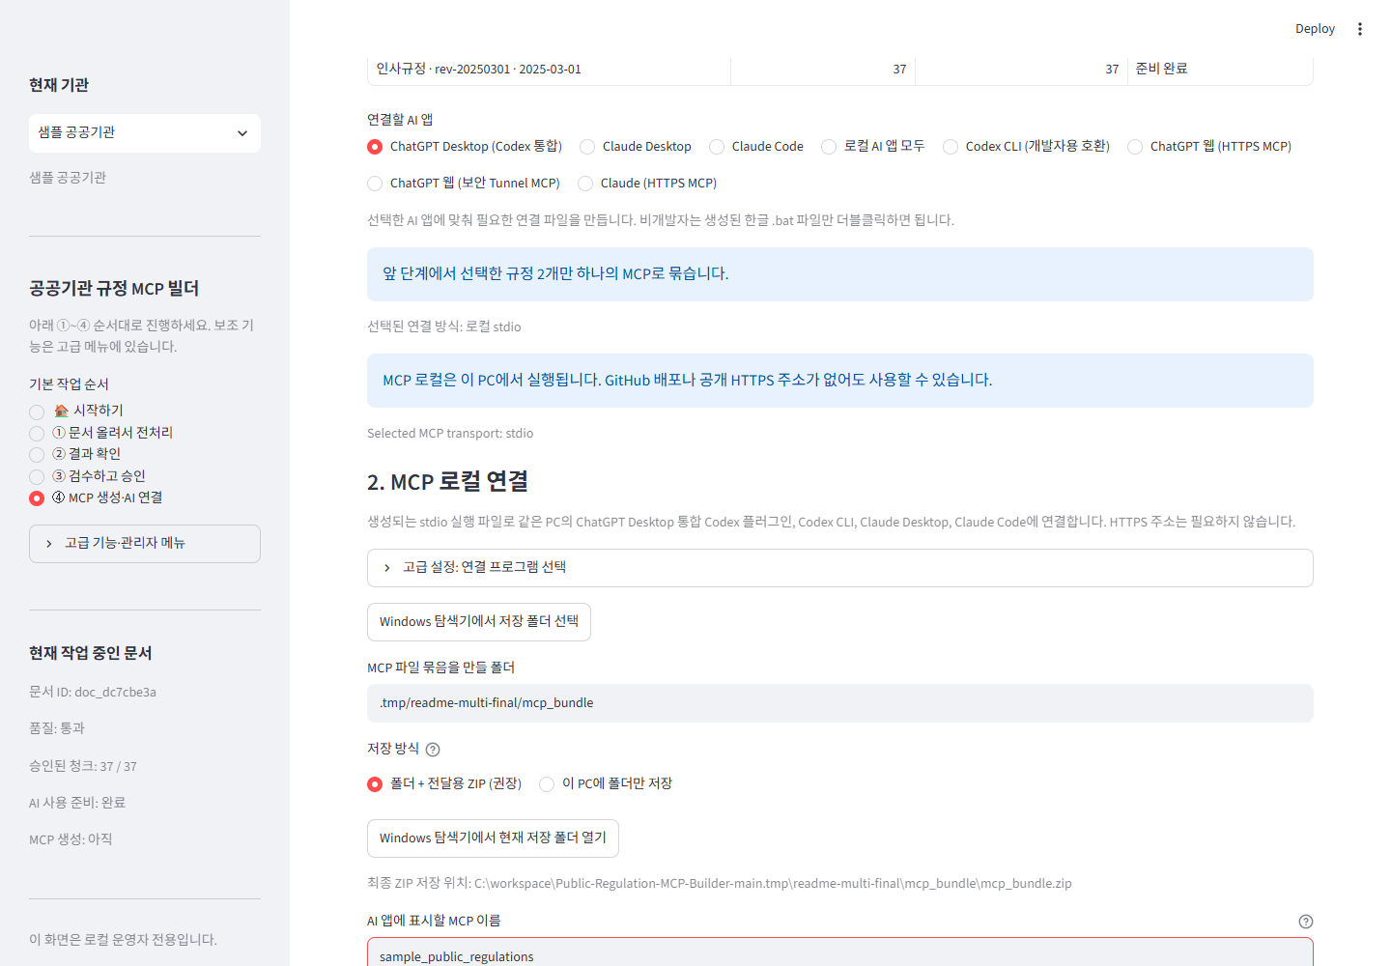Image resolution: width=1391 pixels, height=966 pixels.
Task: Select ChatGPT 웹 (HTTPS MCP) option
Action: click(x=1209, y=147)
